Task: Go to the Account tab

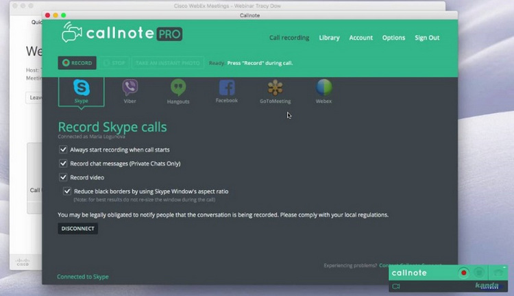Action: pos(360,38)
